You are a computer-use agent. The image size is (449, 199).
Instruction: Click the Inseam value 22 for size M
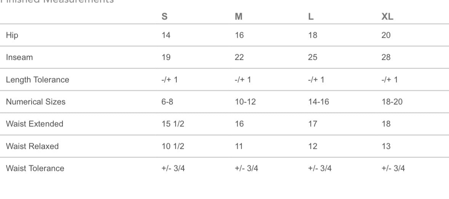point(239,57)
